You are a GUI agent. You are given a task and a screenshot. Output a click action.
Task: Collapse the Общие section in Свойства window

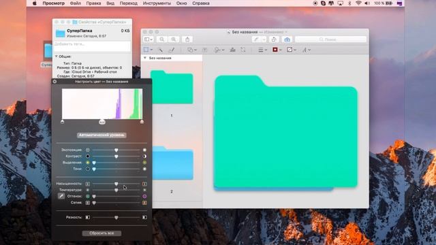pos(57,56)
